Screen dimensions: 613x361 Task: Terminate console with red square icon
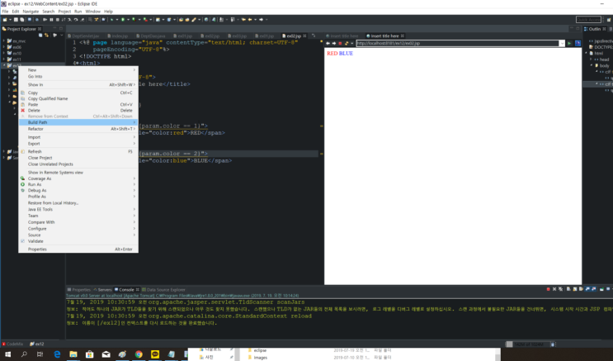(x=548, y=289)
